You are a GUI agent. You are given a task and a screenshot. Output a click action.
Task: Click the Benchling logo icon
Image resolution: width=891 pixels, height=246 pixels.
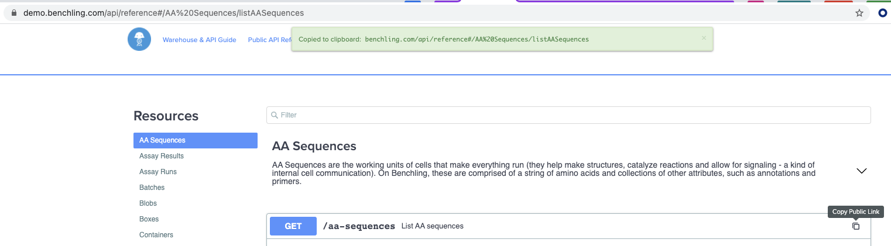pos(139,40)
